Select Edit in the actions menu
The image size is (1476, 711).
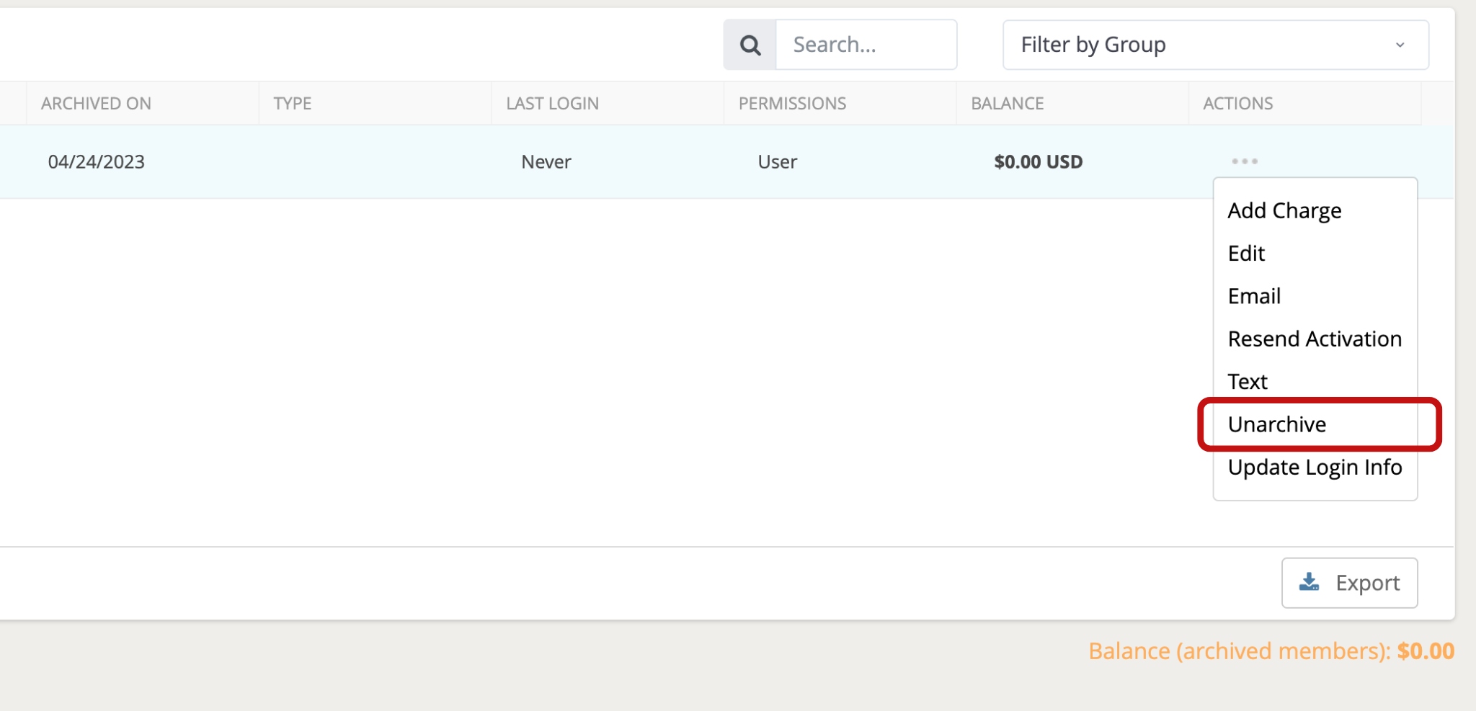click(1246, 254)
